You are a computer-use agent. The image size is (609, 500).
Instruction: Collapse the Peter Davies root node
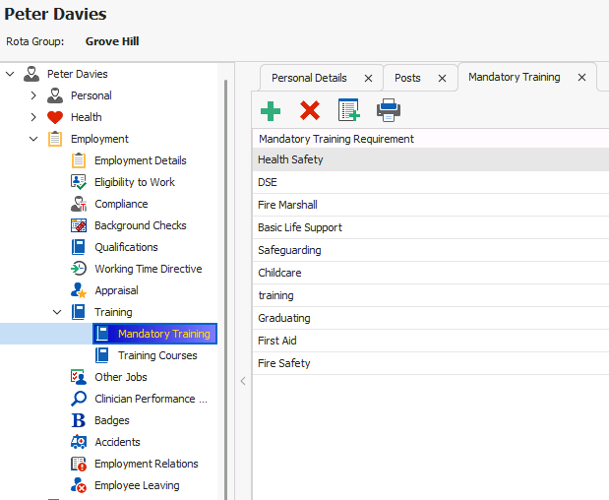point(10,74)
